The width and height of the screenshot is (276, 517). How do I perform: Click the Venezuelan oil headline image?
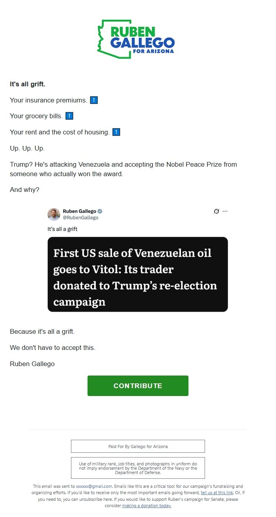tap(138, 274)
